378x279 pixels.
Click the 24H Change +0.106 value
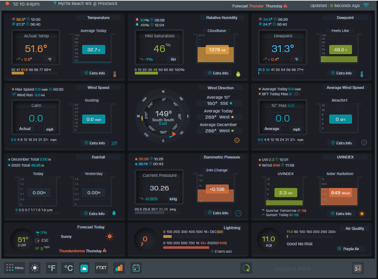pos(217,189)
